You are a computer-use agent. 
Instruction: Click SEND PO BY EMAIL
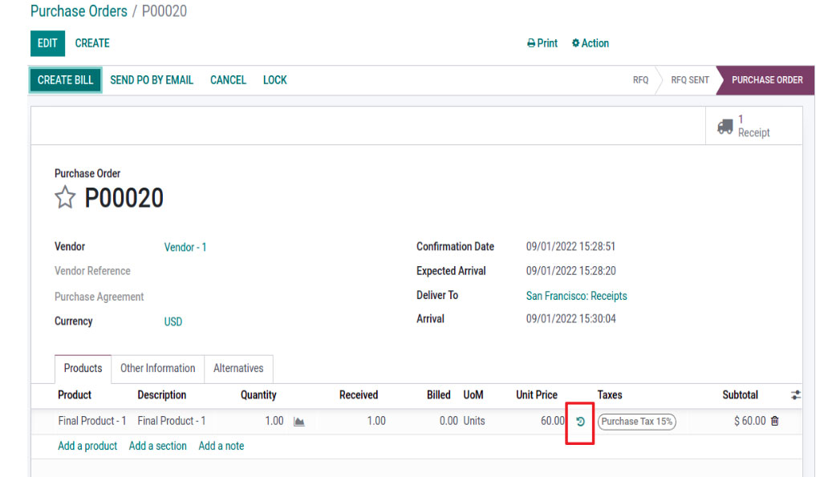152,80
